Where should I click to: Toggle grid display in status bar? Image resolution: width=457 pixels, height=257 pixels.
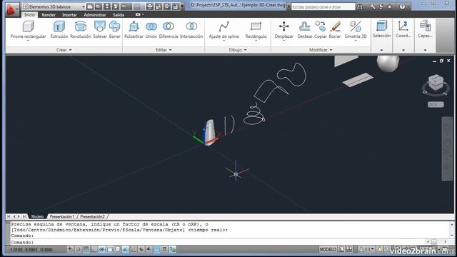(x=86, y=249)
